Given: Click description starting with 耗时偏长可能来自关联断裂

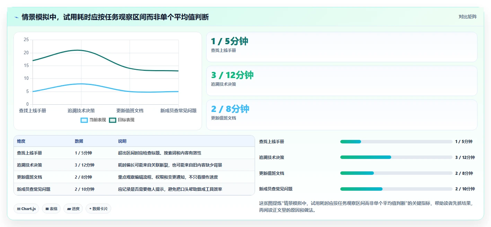Looking at the screenshot, I should click(x=170, y=165).
